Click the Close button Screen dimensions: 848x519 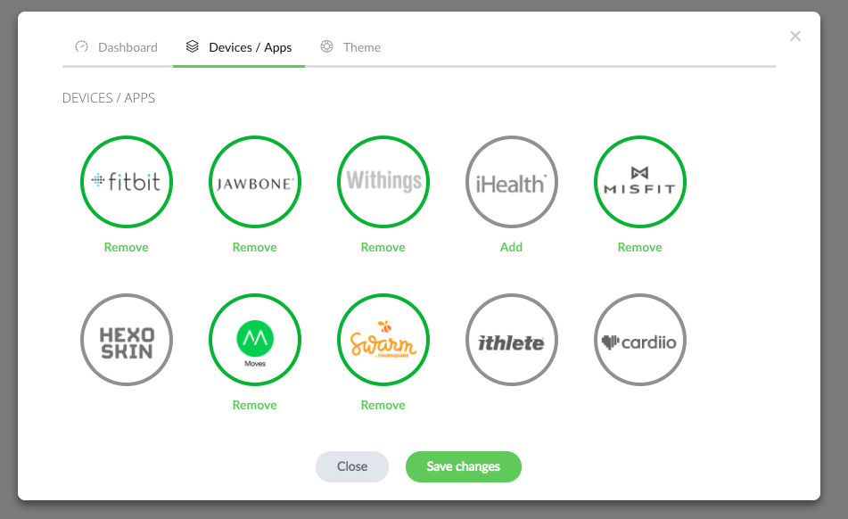[x=352, y=466]
